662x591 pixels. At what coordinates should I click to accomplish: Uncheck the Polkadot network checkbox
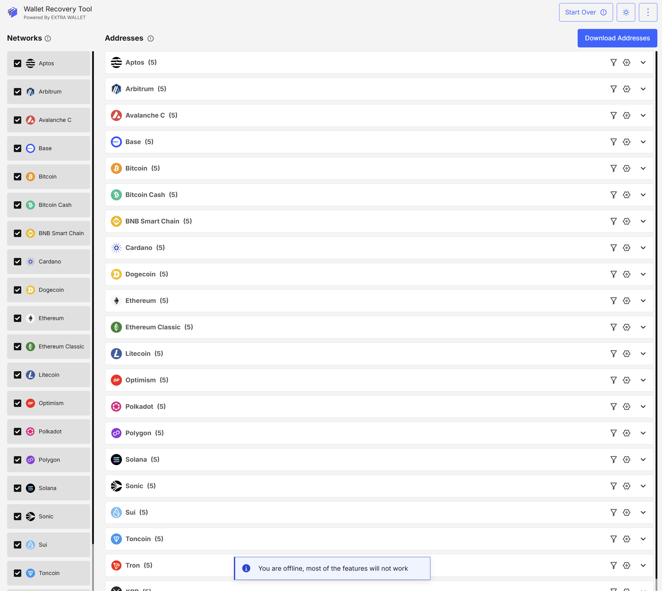coord(18,432)
